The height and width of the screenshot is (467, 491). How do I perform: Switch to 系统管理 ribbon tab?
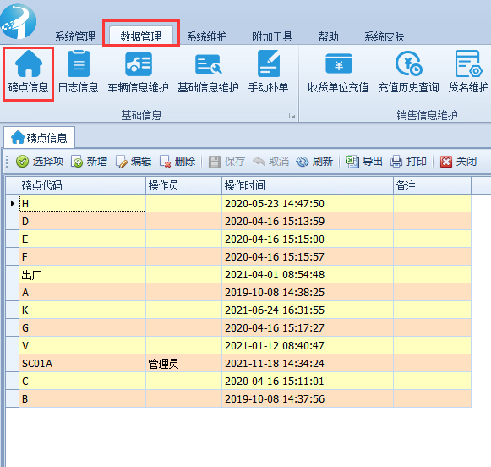(75, 36)
